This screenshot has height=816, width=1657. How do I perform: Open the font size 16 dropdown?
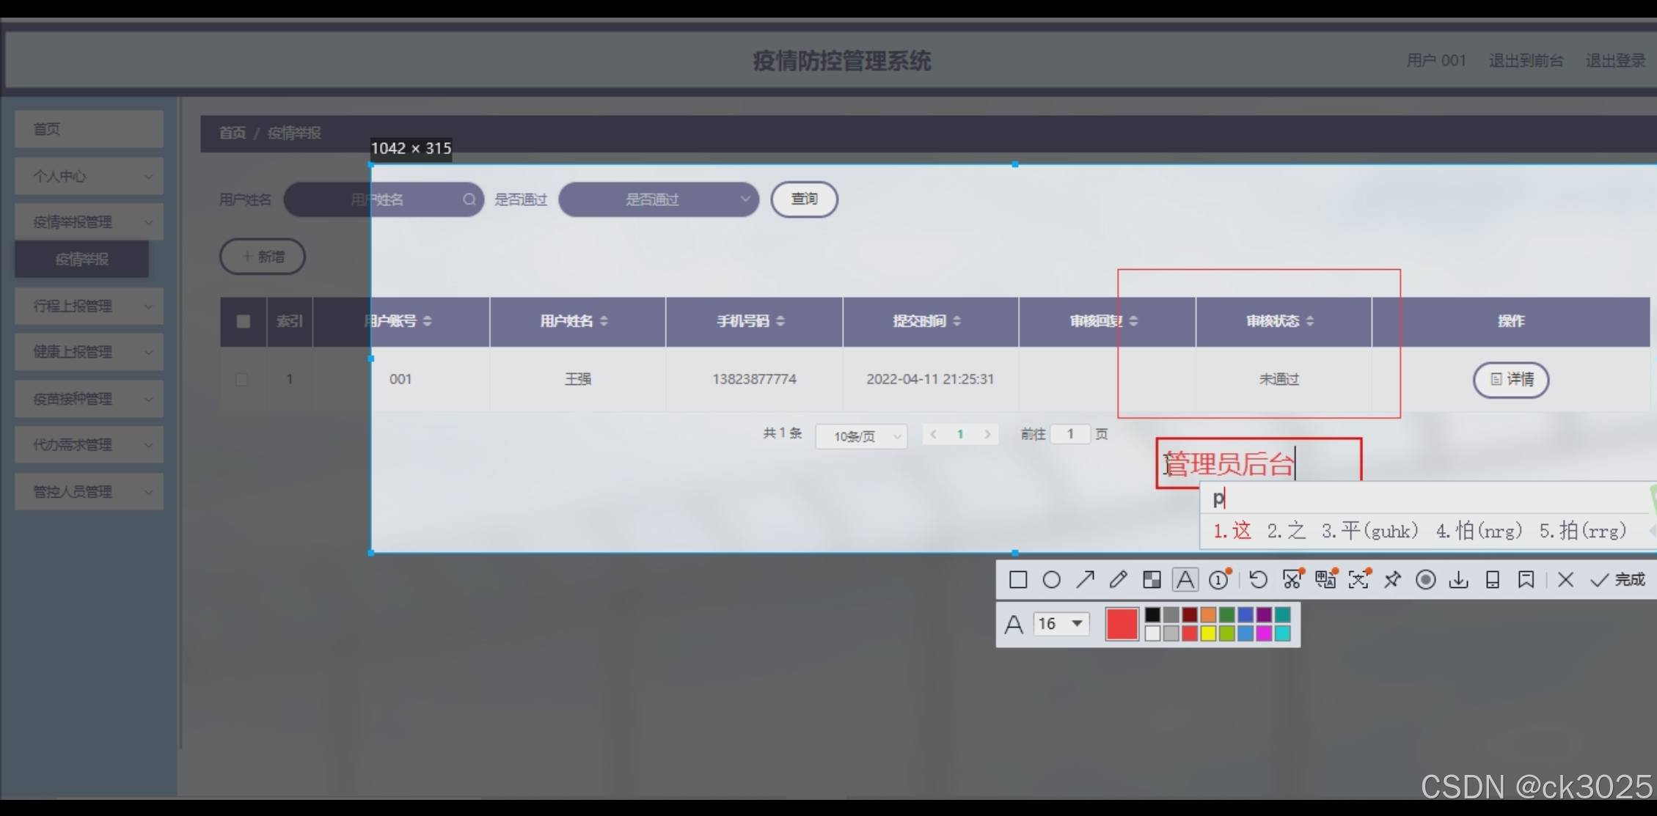pyautogui.click(x=1061, y=624)
